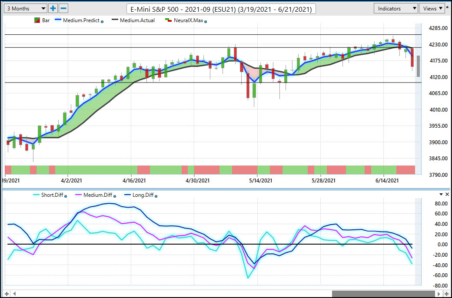Viewport: 452px width, 298px height.
Task: Click the settings dot beside NeuralX.Max
Action: [x=206, y=22]
